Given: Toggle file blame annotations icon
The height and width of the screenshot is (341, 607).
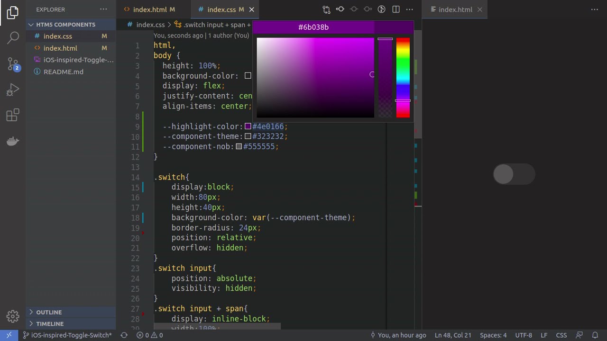Looking at the screenshot, I should point(381,9).
